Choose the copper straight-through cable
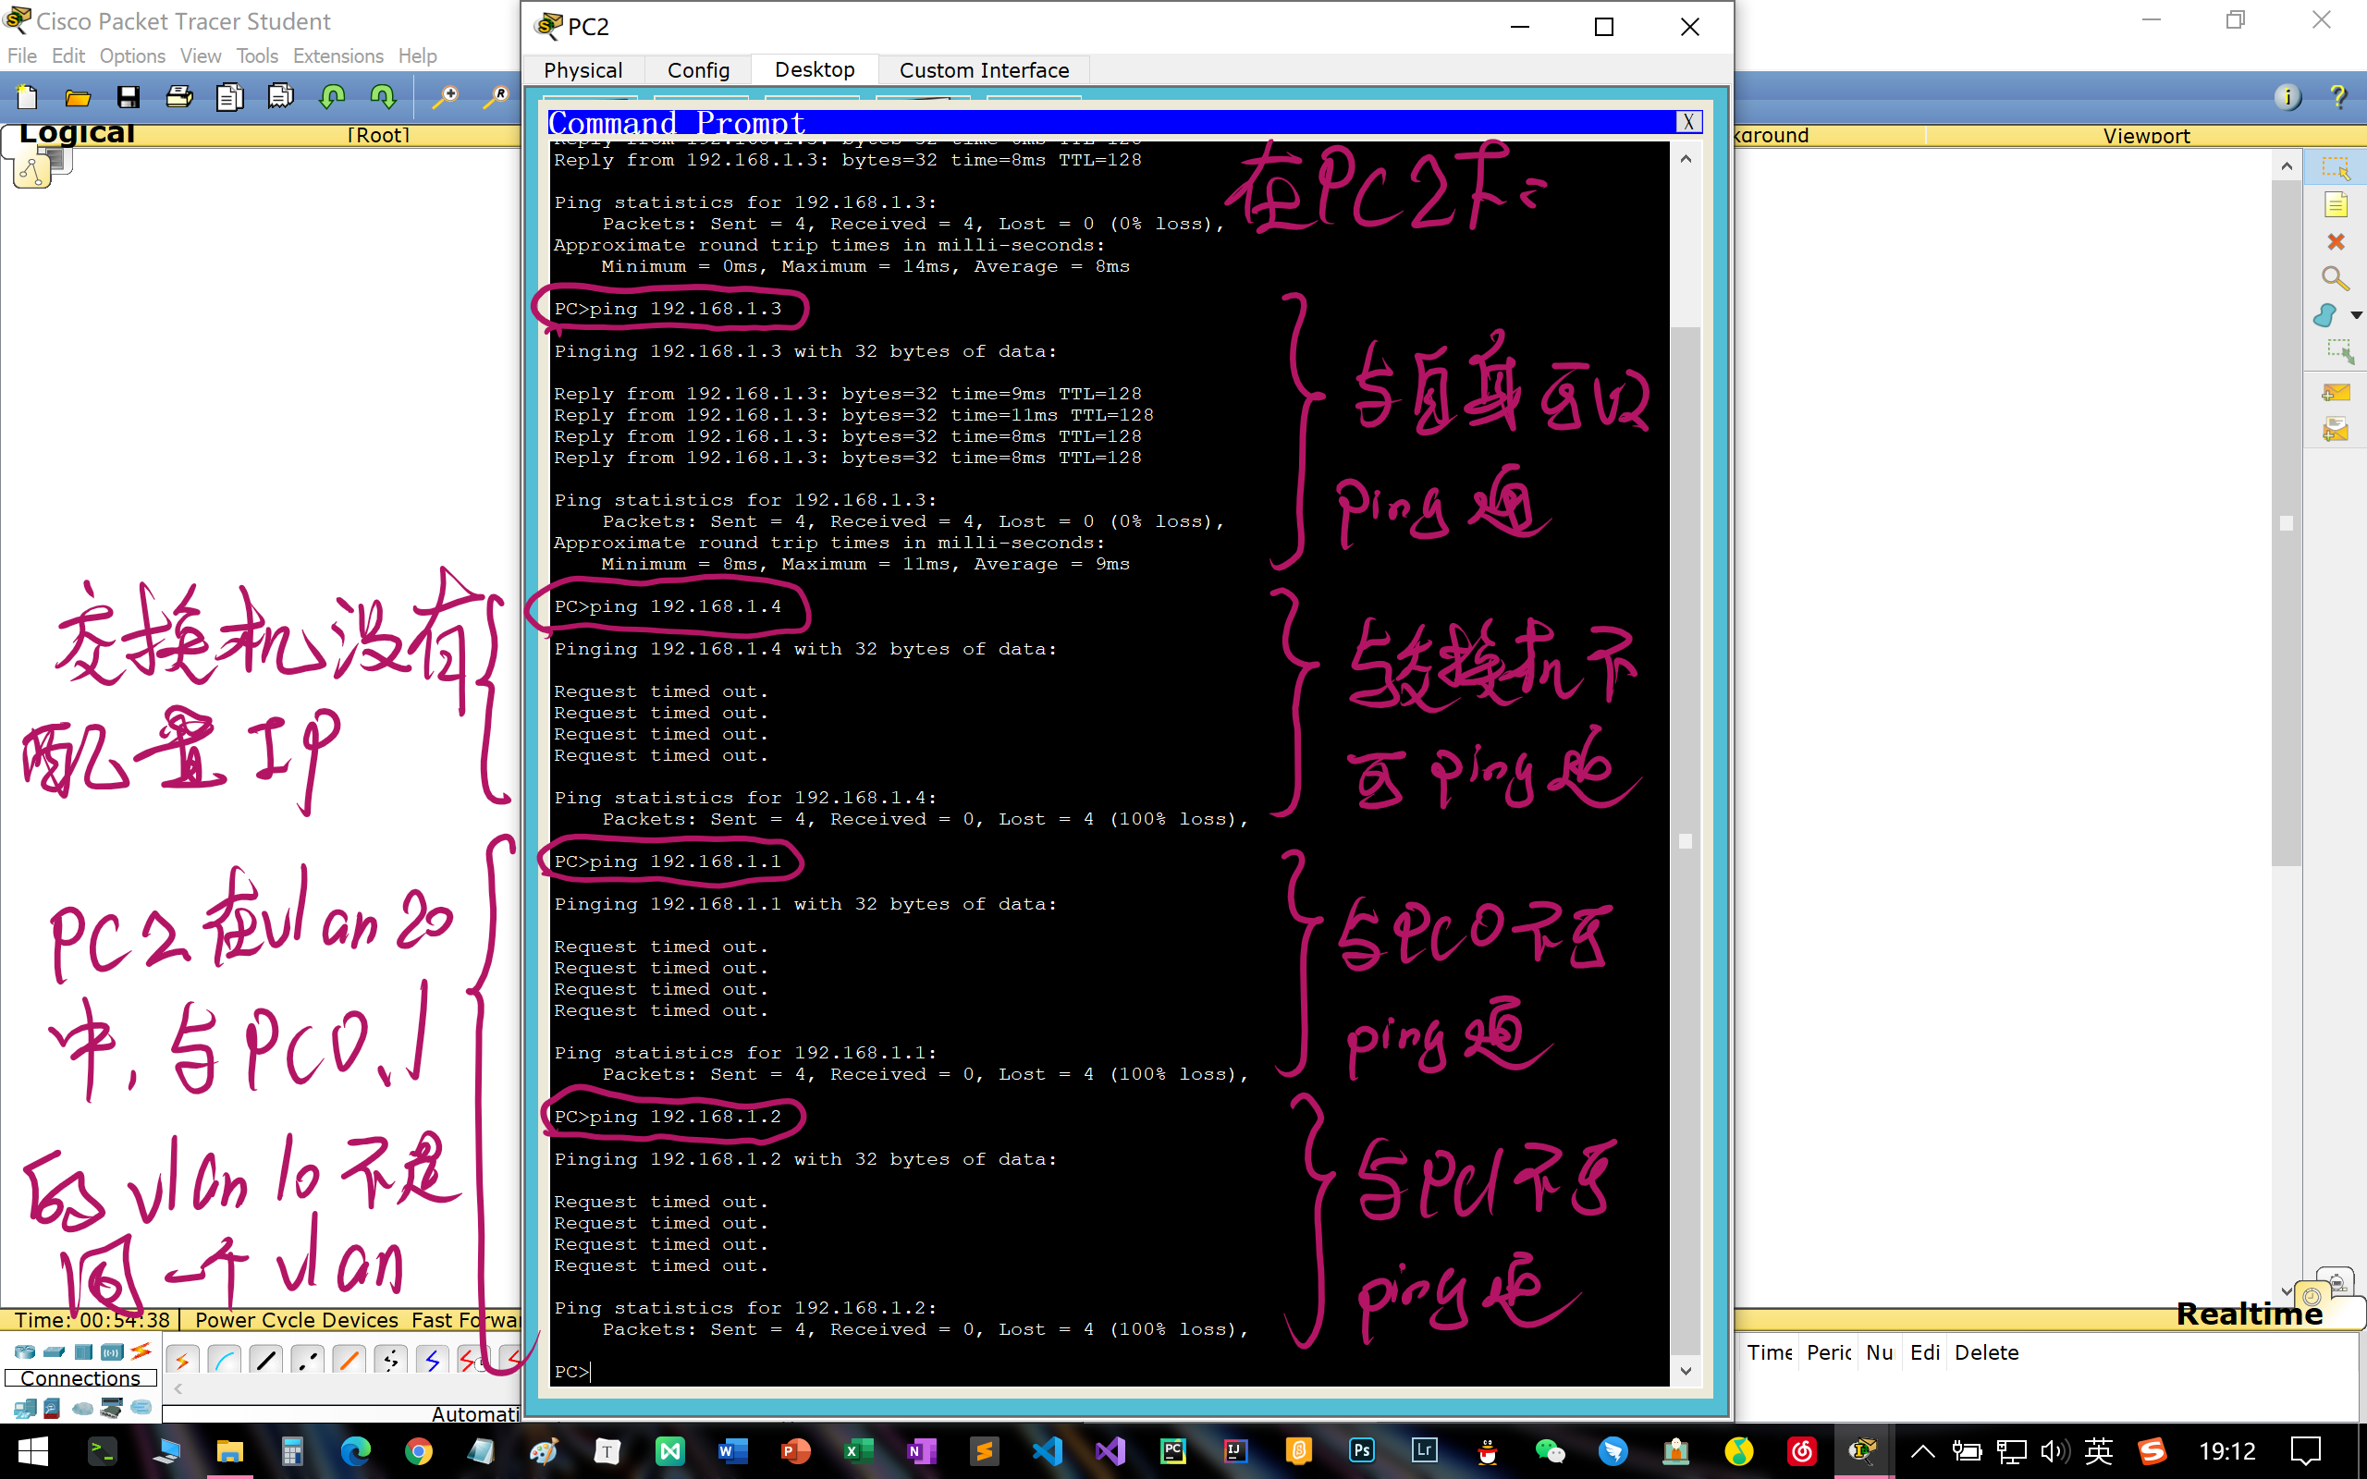 [266, 1360]
